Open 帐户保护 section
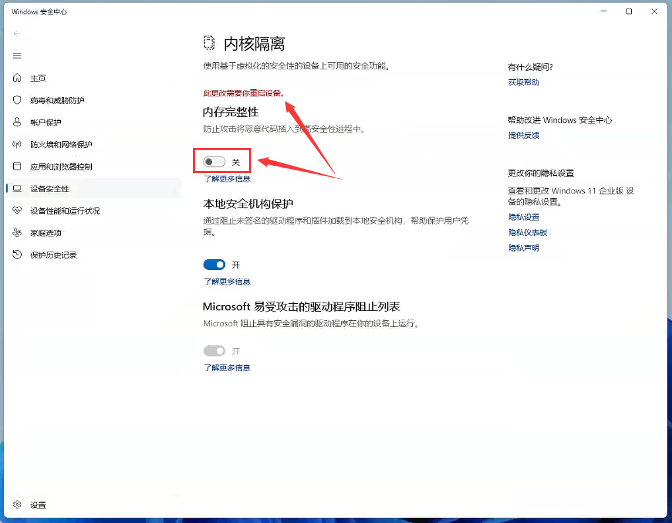 point(46,123)
